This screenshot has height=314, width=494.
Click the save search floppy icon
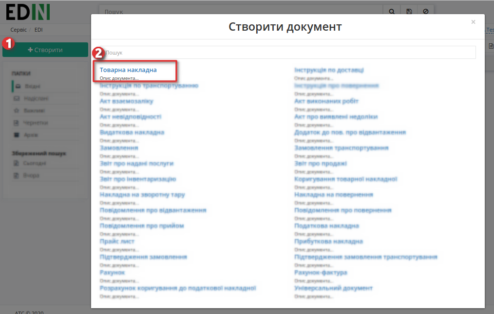409,12
